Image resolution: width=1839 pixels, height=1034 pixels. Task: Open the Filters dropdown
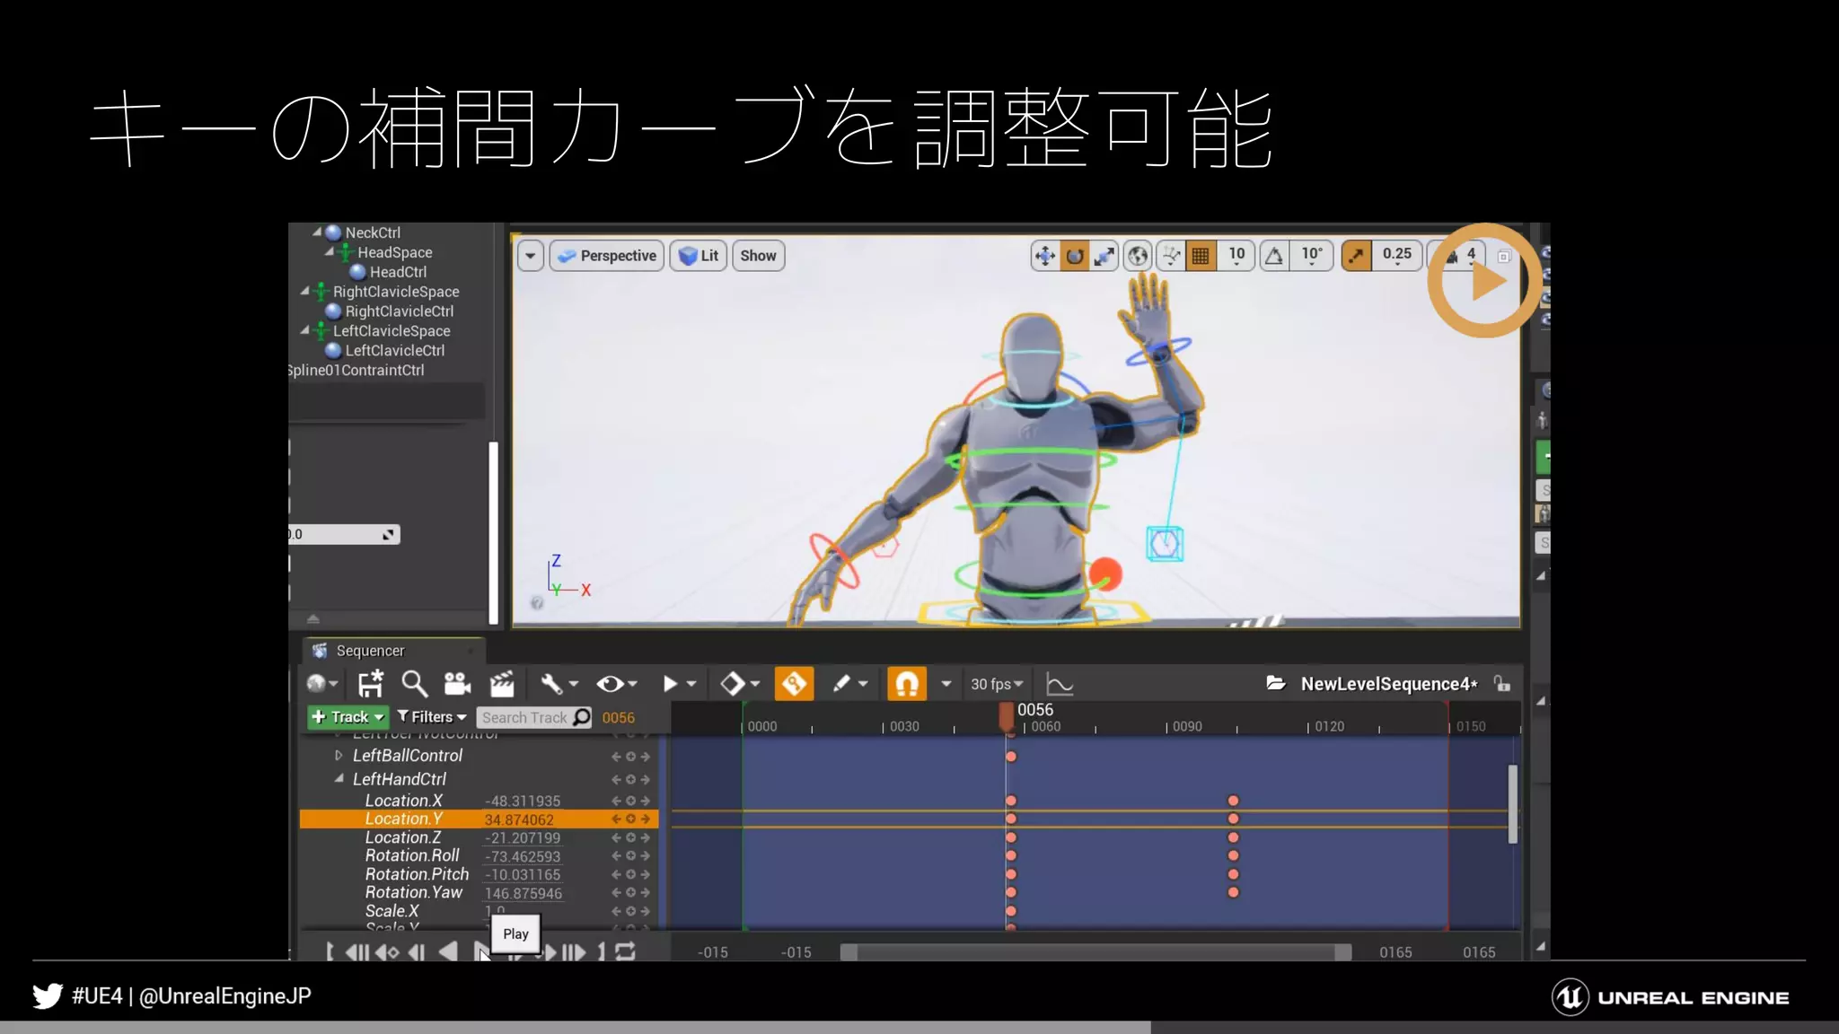[432, 717]
